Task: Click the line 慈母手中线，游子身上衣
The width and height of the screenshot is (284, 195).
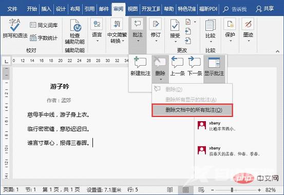Action: [x=59, y=114]
